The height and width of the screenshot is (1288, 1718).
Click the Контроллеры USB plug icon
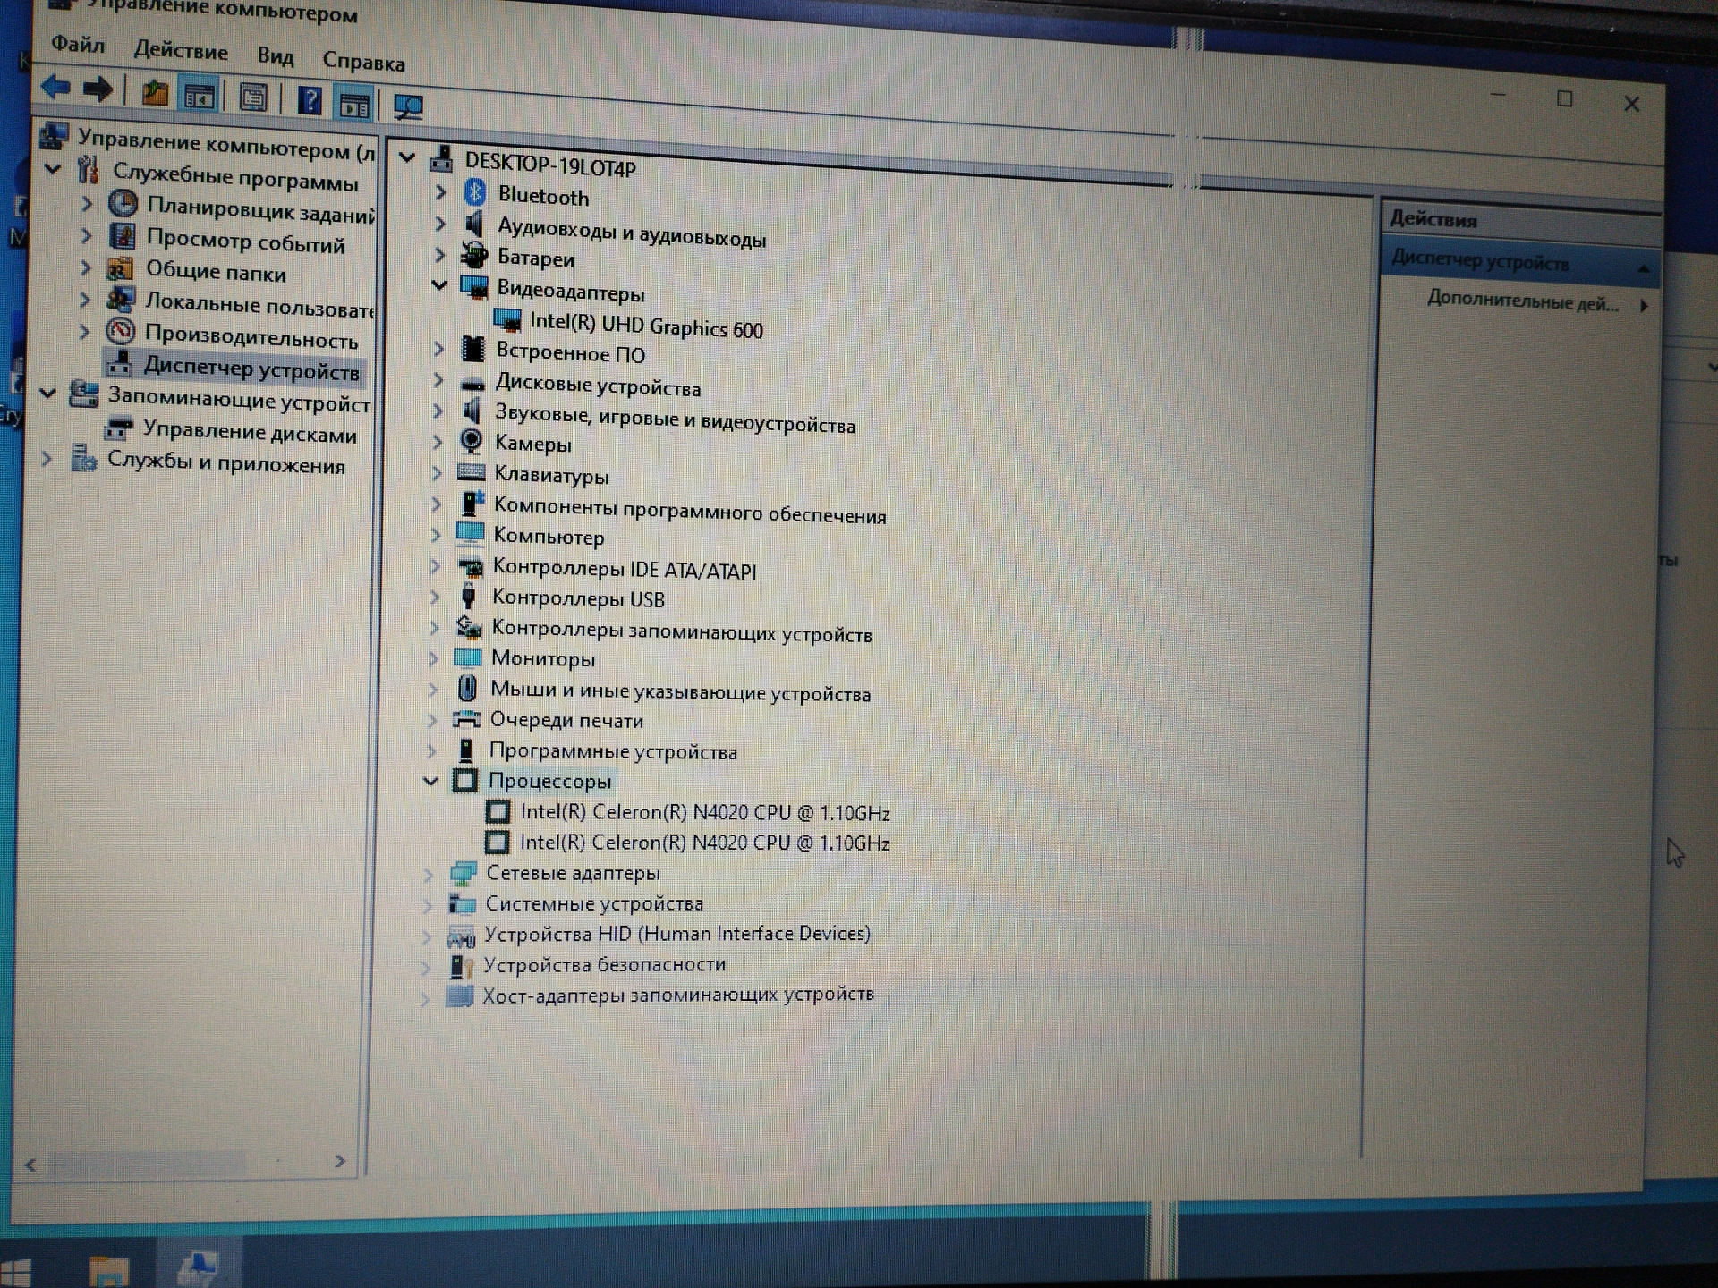tap(468, 596)
